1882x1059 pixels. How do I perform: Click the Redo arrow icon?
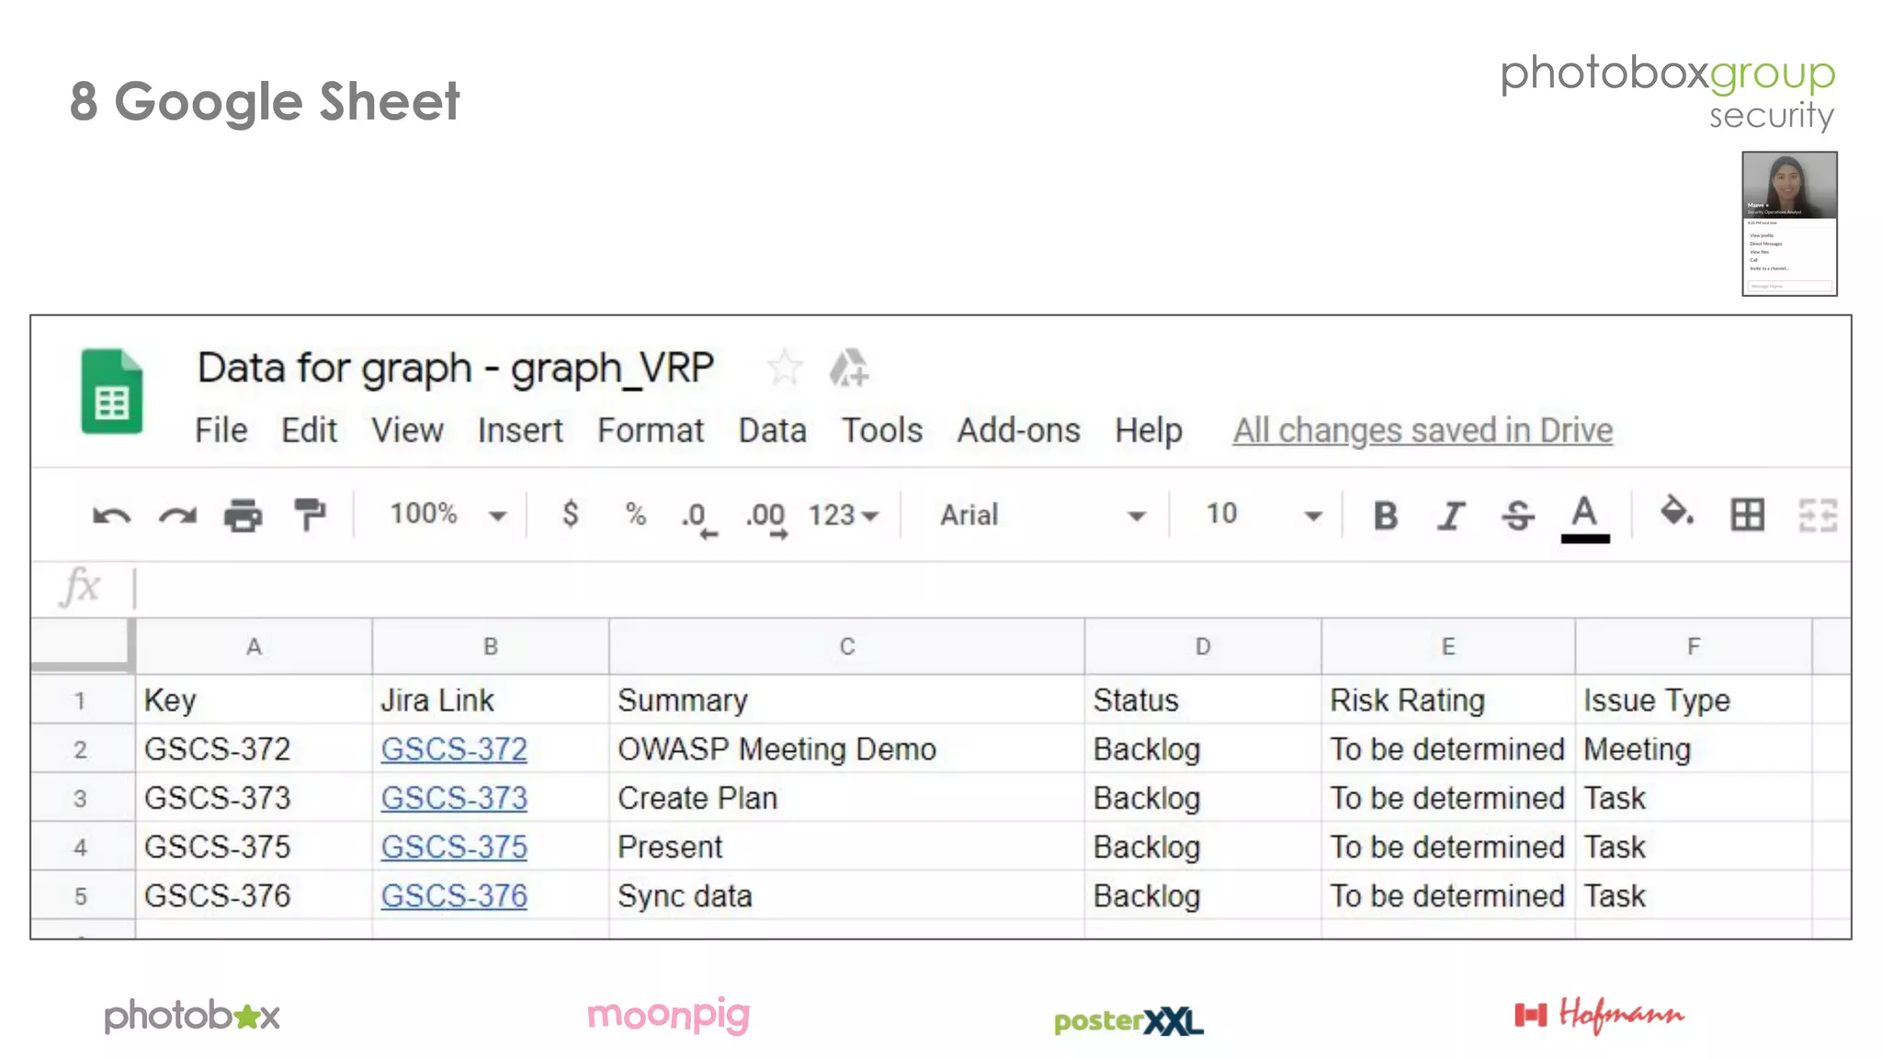(x=177, y=516)
